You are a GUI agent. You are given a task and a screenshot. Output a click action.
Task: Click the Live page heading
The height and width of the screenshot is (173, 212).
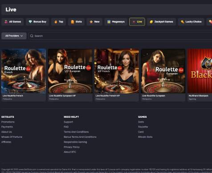(11, 9)
